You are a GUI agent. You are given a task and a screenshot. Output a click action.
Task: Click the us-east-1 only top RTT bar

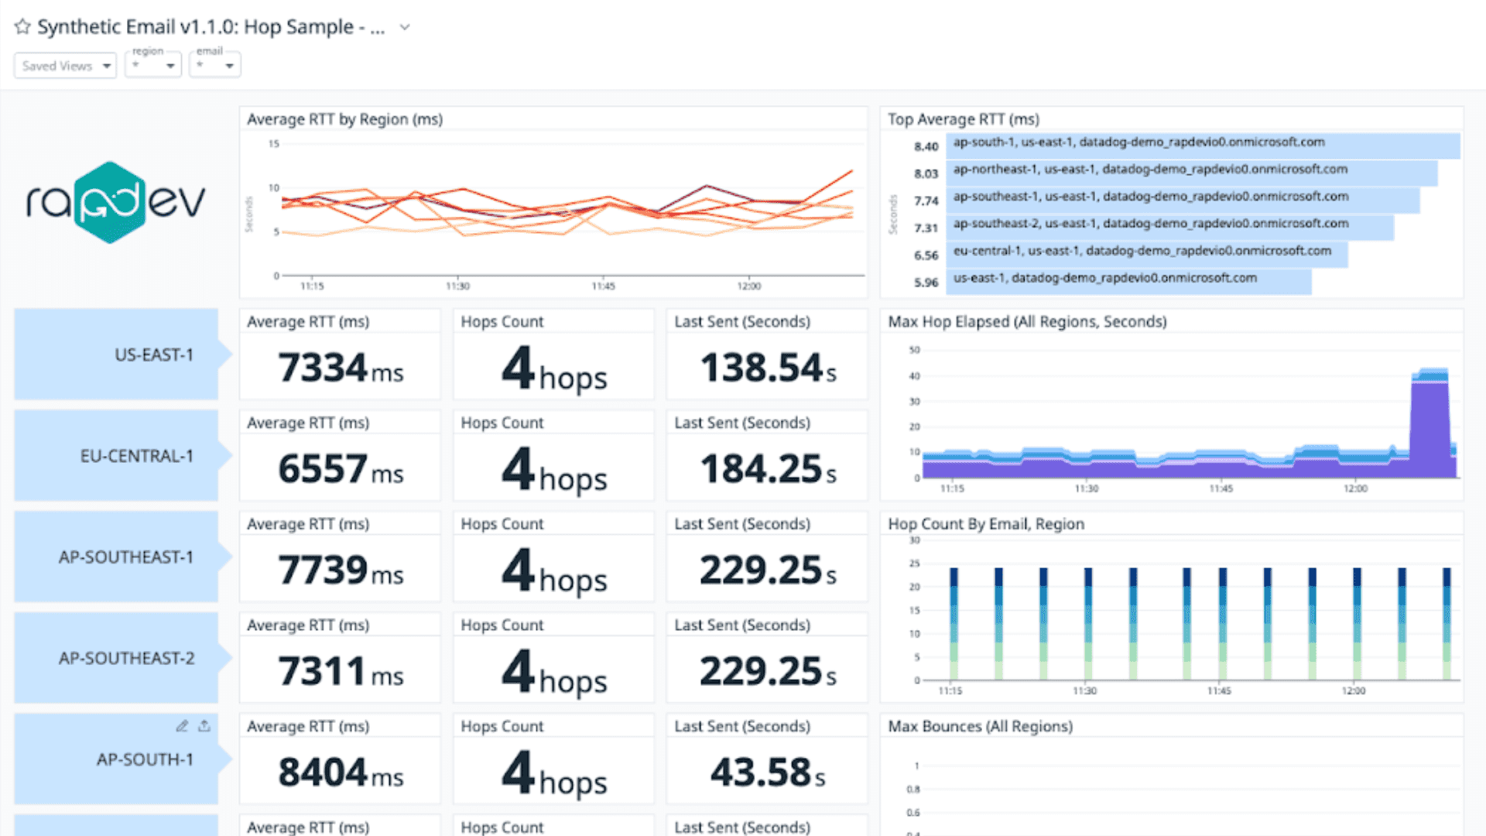coord(1130,281)
